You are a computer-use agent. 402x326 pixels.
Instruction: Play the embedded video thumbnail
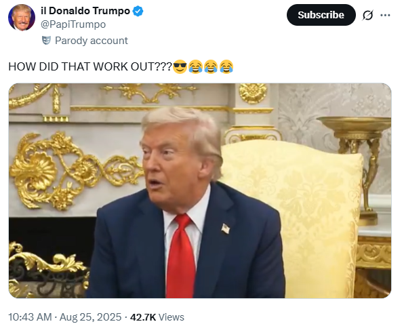click(200, 190)
